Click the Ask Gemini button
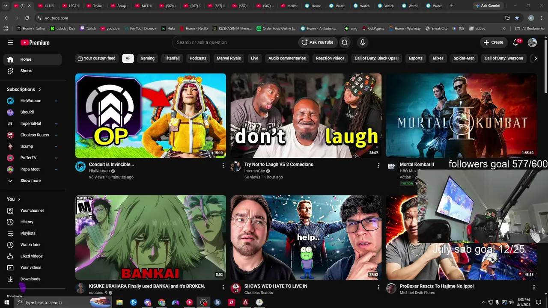The height and width of the screenshot is (308, 548). pos(487,6)
